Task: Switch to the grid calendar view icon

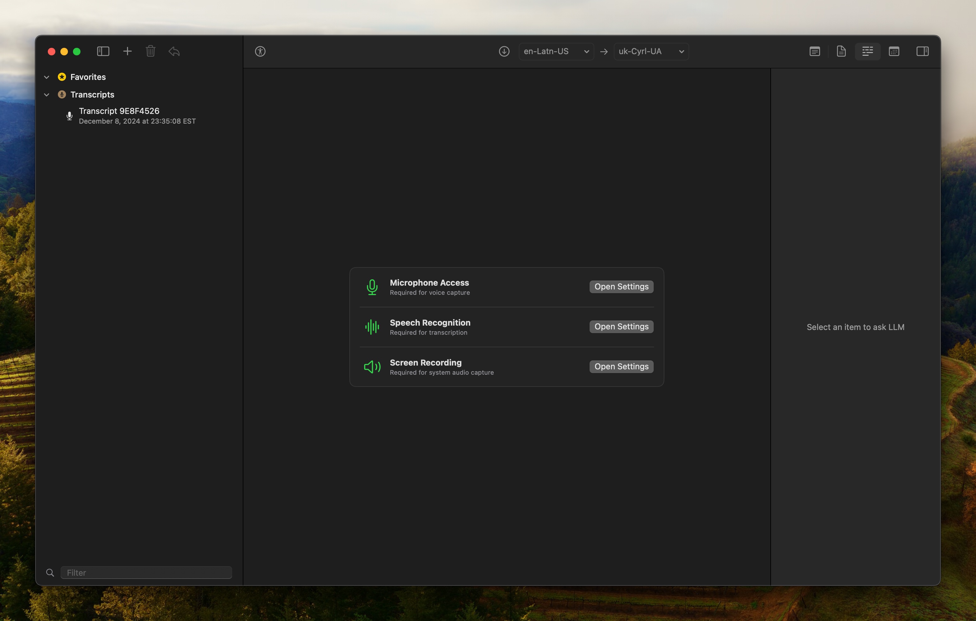Action: tap(894, 51)
